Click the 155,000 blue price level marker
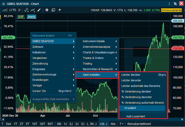The image size is (185, 127). 178,21
